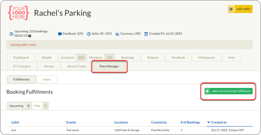Click the Feedback speech bubble icon

point(60,34)
